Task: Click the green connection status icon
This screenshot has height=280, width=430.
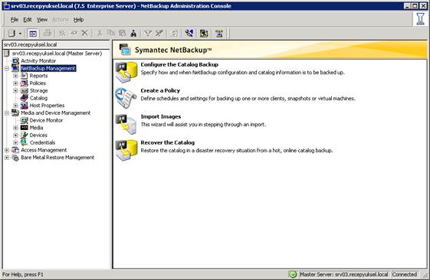Action: (x=293, y=274)
